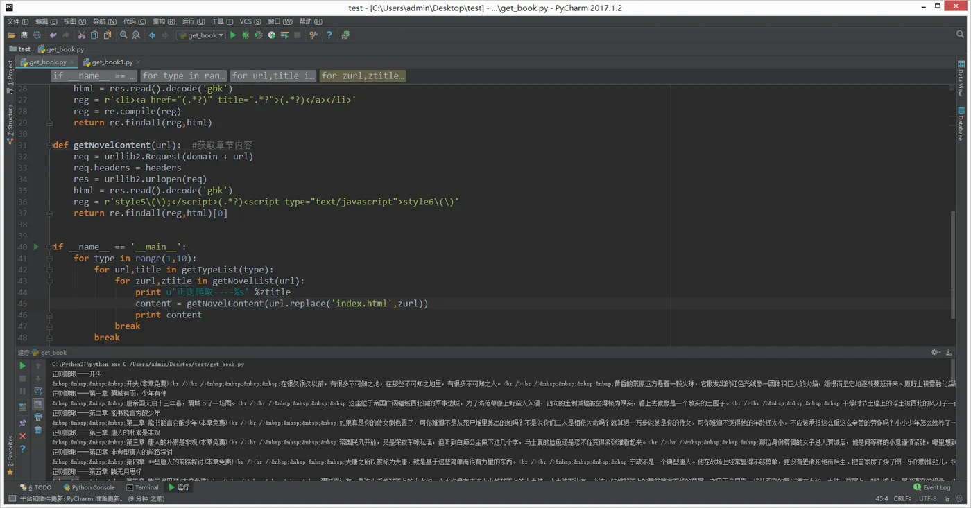971x508 pixels.
Task: Copy with the toolbar copy icon
Action: pos(94,35)
